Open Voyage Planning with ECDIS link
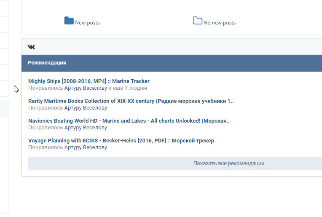Screen dimensions: 322x217 coord(121,141)
